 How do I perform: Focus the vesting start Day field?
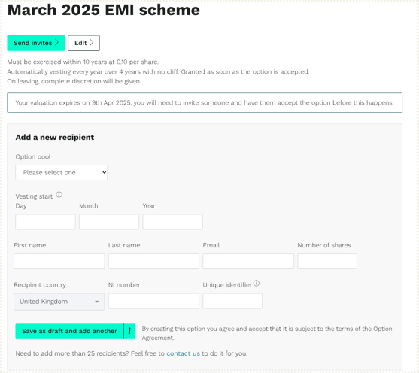tap(45, 222)
